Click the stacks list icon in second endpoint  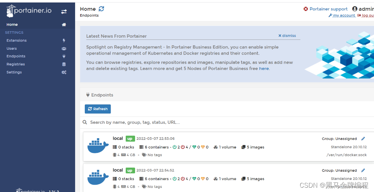point(115,179)
